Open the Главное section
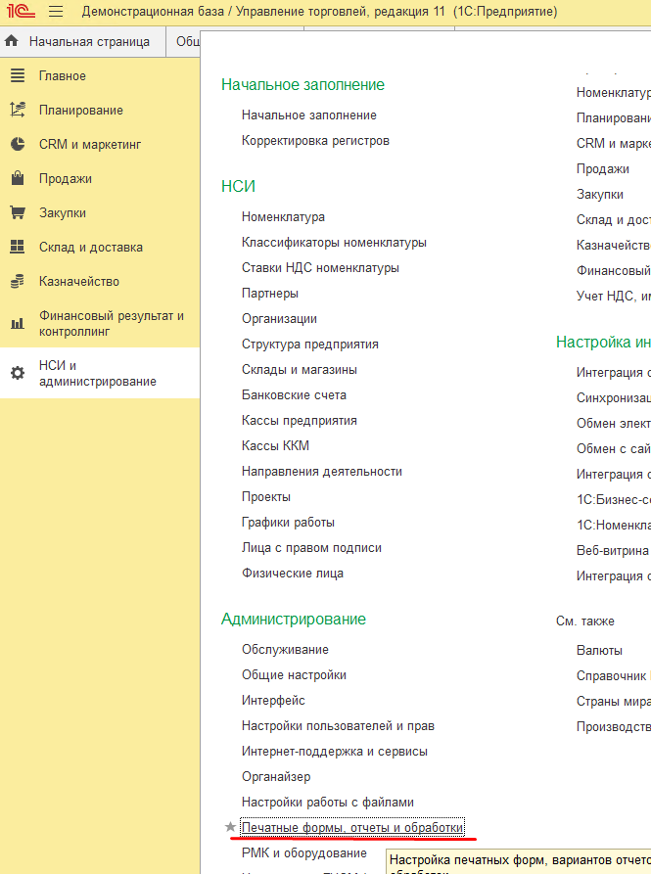The width and height of the screenshot is (651, 874). 63,75
